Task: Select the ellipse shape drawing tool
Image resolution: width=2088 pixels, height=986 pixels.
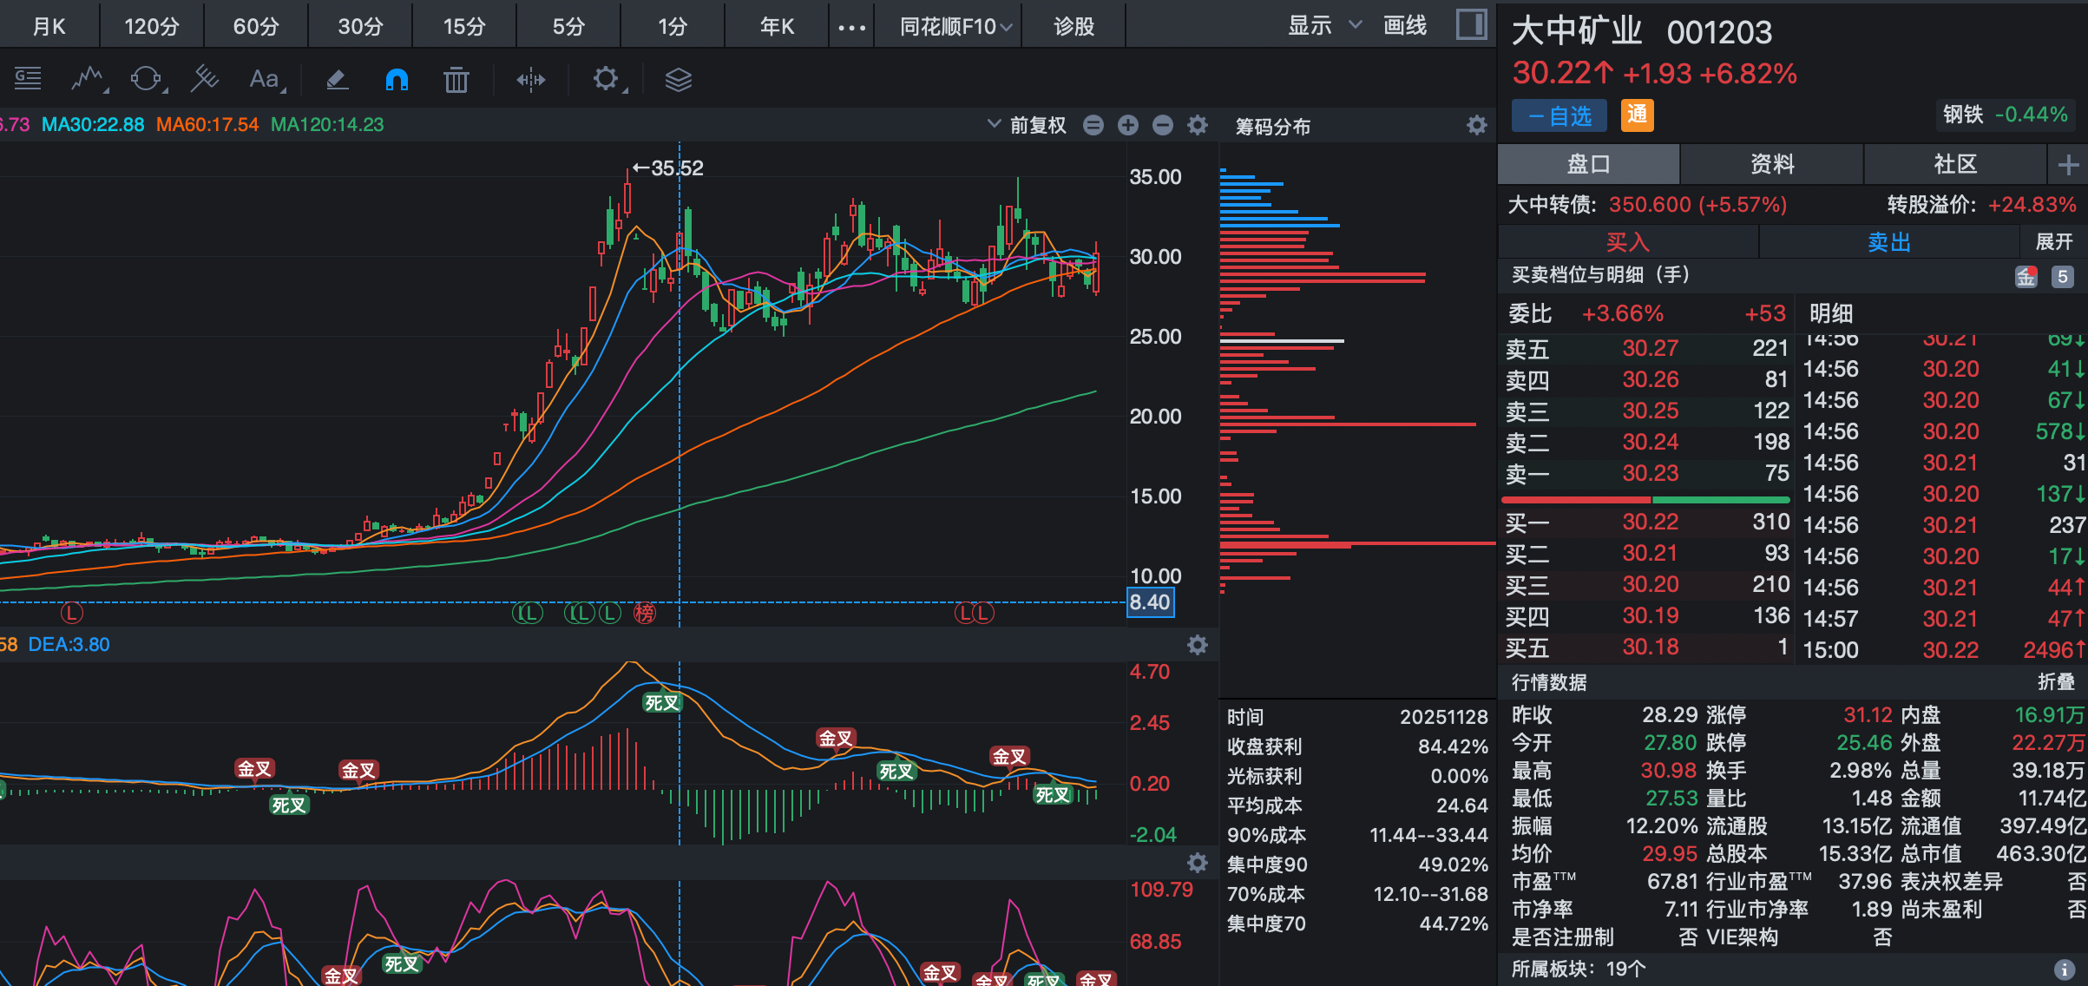Action: (146, 80)
